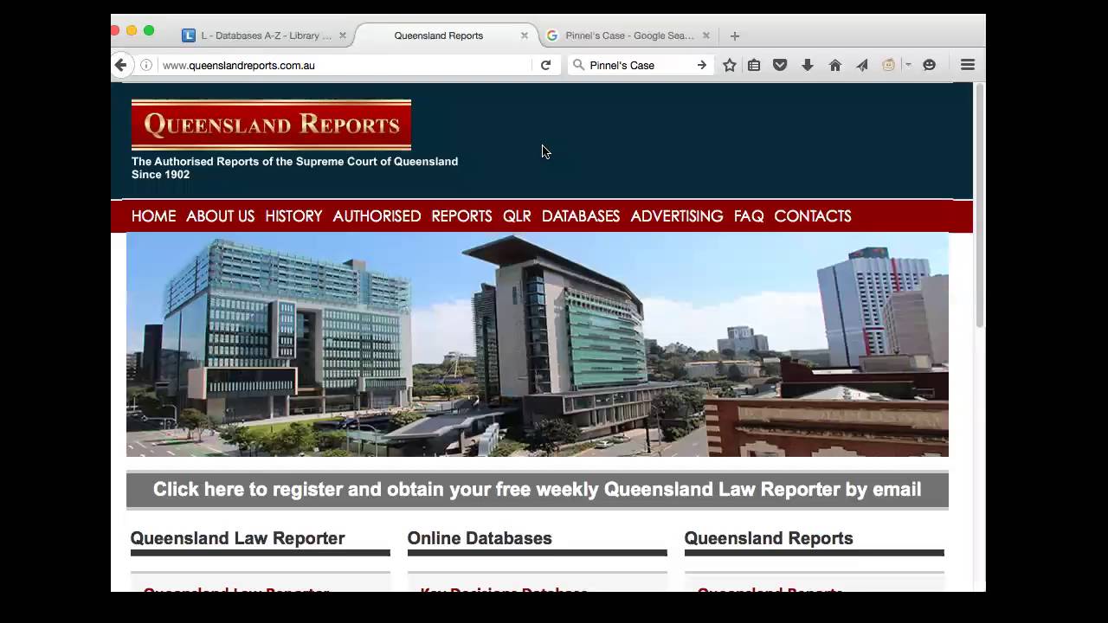Open a new browser tab
Image resolution: width=1108 pixels, height=623 pixels.
[x=735, y=35]
